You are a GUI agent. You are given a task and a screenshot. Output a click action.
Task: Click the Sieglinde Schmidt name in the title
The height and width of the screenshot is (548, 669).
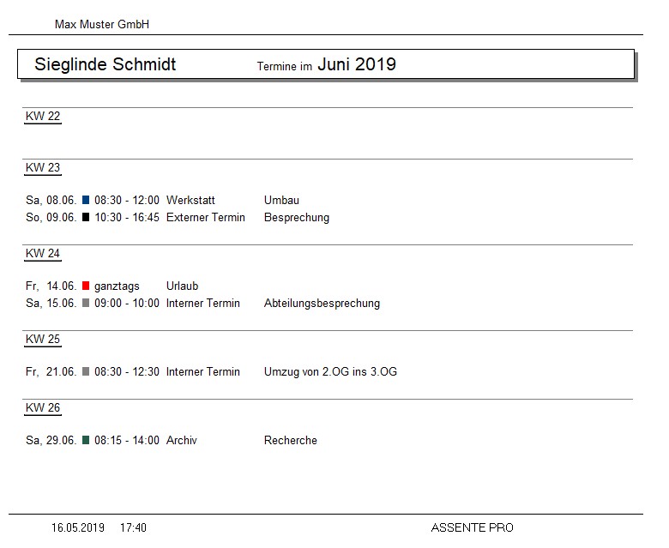click(105, 65)
